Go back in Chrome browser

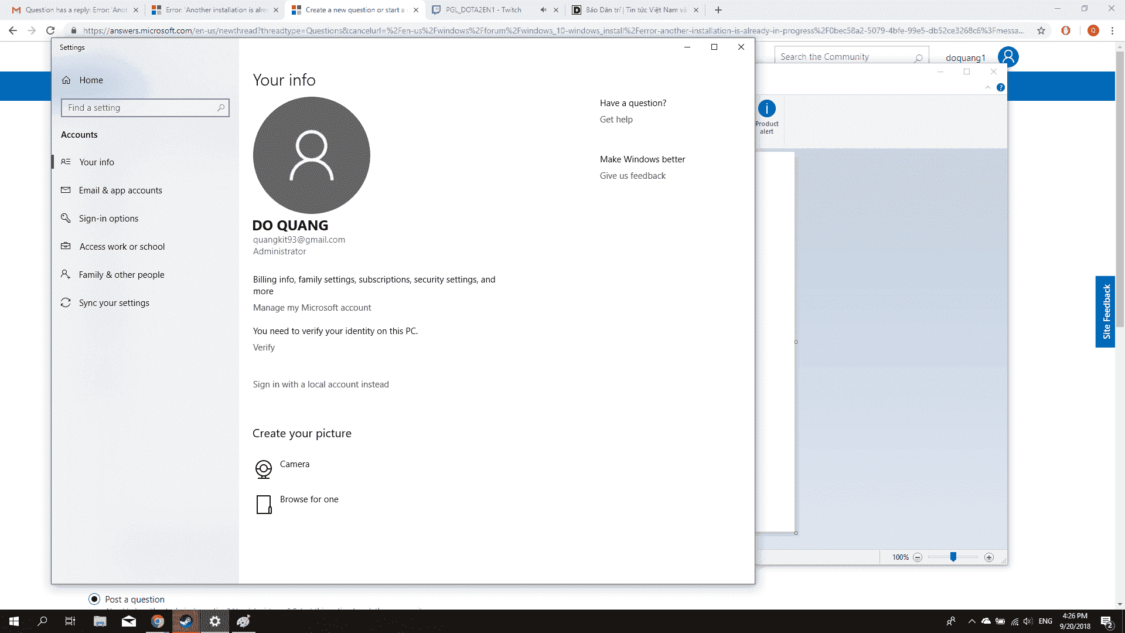[13, 30]
